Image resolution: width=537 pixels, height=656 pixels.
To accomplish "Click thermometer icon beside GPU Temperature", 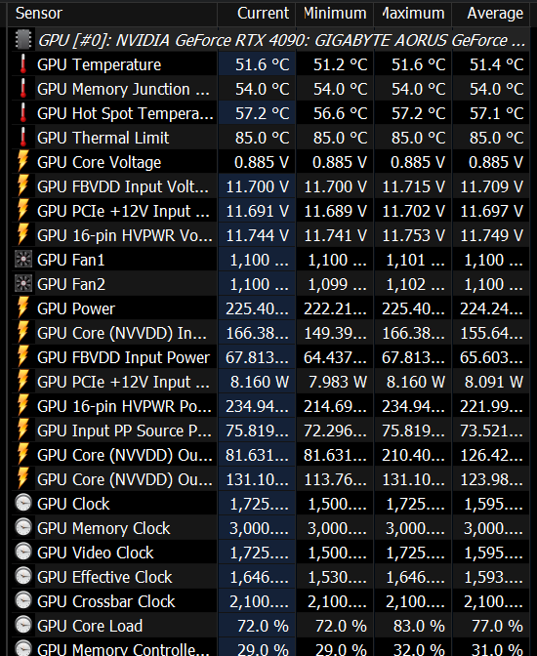I will (x=23, y=64).
